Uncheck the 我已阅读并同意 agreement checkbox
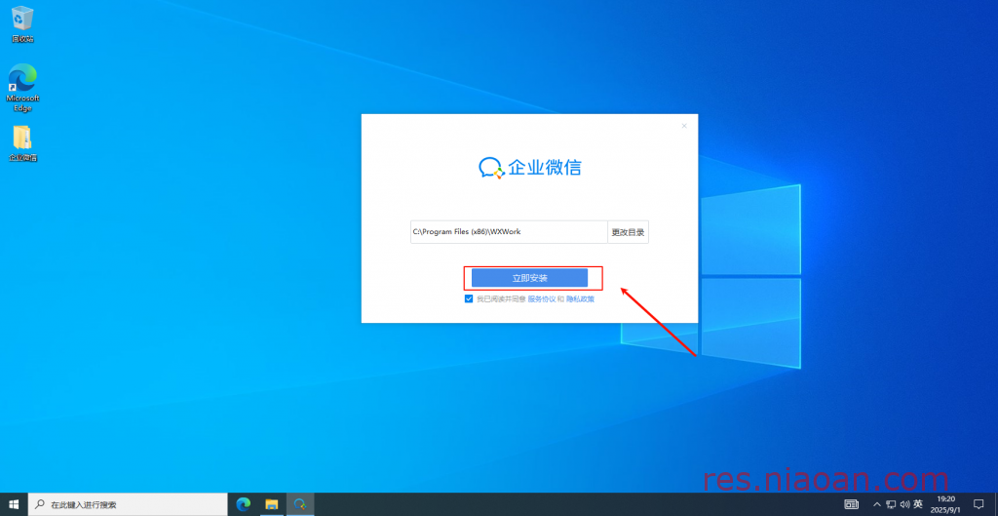 469,298
